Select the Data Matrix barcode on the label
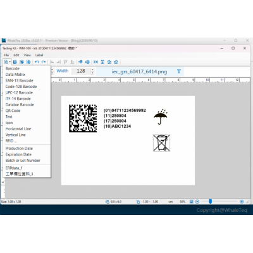Image resolution: width=253 pixels, height=253 pixels. [83, 118]
